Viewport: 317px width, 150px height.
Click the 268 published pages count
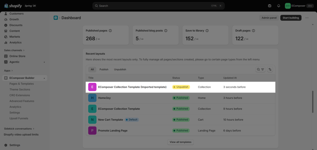tap(90, 39)
